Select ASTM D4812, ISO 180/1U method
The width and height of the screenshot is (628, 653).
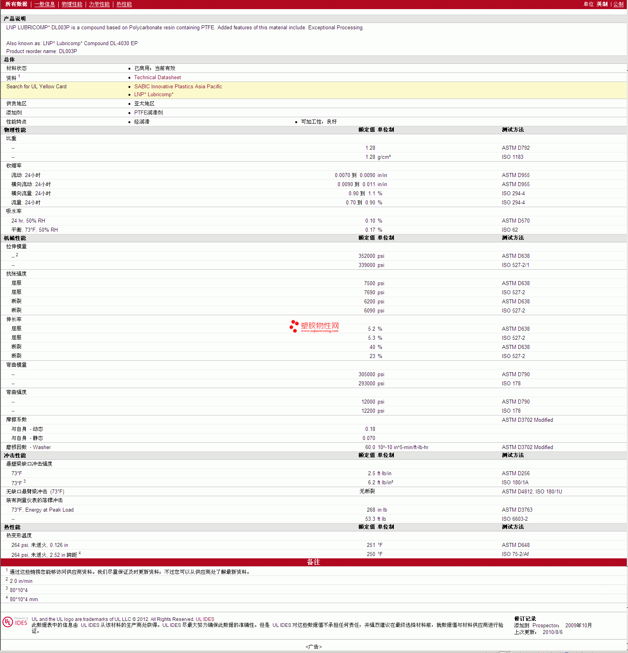click(532, 492)
